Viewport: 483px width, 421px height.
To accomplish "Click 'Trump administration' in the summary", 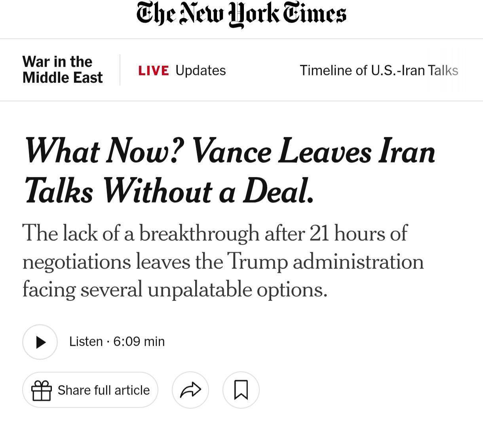I will (x=325, y=262).
